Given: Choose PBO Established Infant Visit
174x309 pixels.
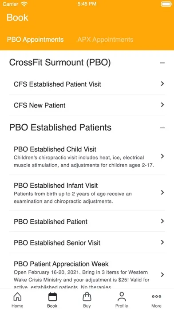Looking at the screenshot, I should (87, 193).
